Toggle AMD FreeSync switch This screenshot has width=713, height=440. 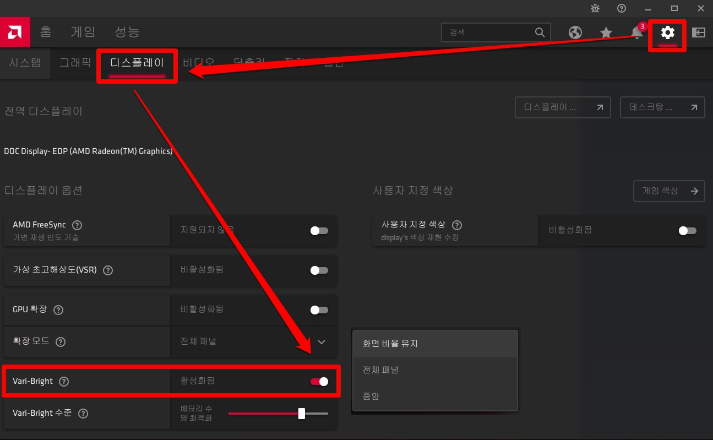pos(319,231)
